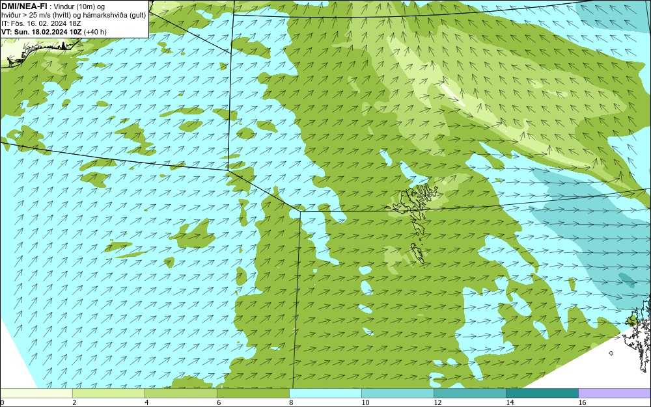Viewport: 651px width, 407px height.
Task: Click the 10–12 m/s teal legend swatch
Action: 397,393
